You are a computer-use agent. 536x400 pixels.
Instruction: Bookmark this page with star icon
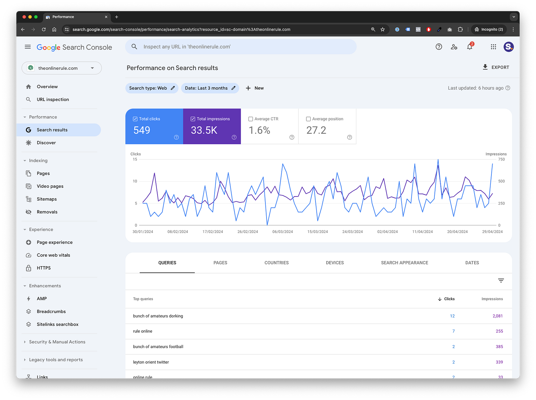(x=383, y=29)
